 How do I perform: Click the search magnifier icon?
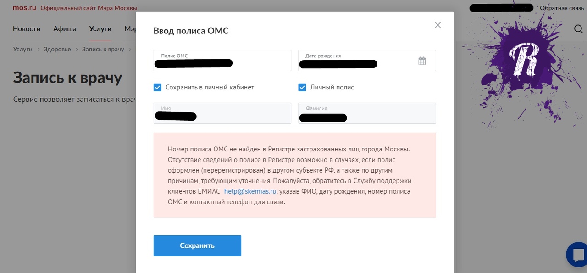pyautogui.click(x=578, y=29)
